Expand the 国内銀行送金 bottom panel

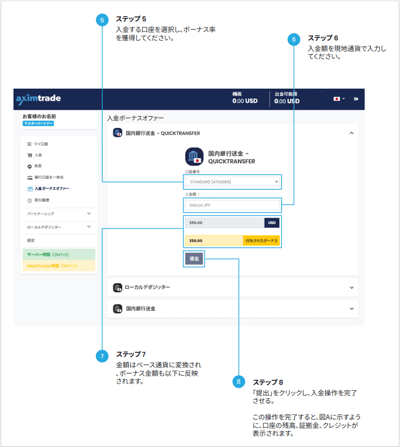(x=352, y=308)
